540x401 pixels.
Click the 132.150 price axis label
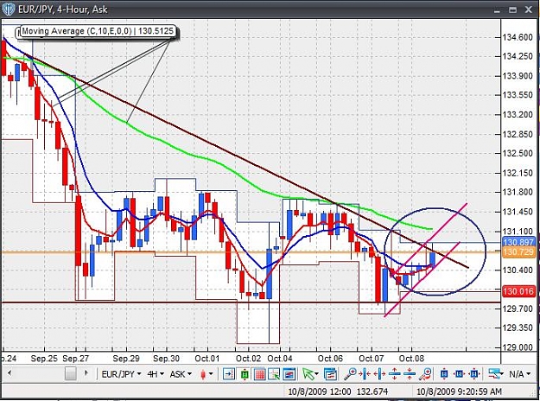[x=518, y=173]
